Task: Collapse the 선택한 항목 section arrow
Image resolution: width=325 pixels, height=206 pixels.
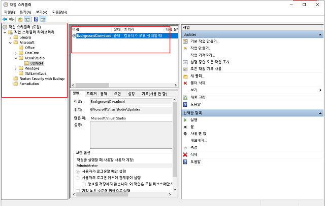Action: coord(320,113)
